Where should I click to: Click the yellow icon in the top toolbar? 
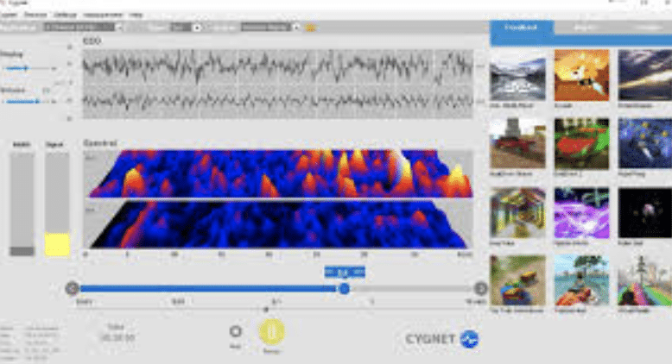point(309,27)
